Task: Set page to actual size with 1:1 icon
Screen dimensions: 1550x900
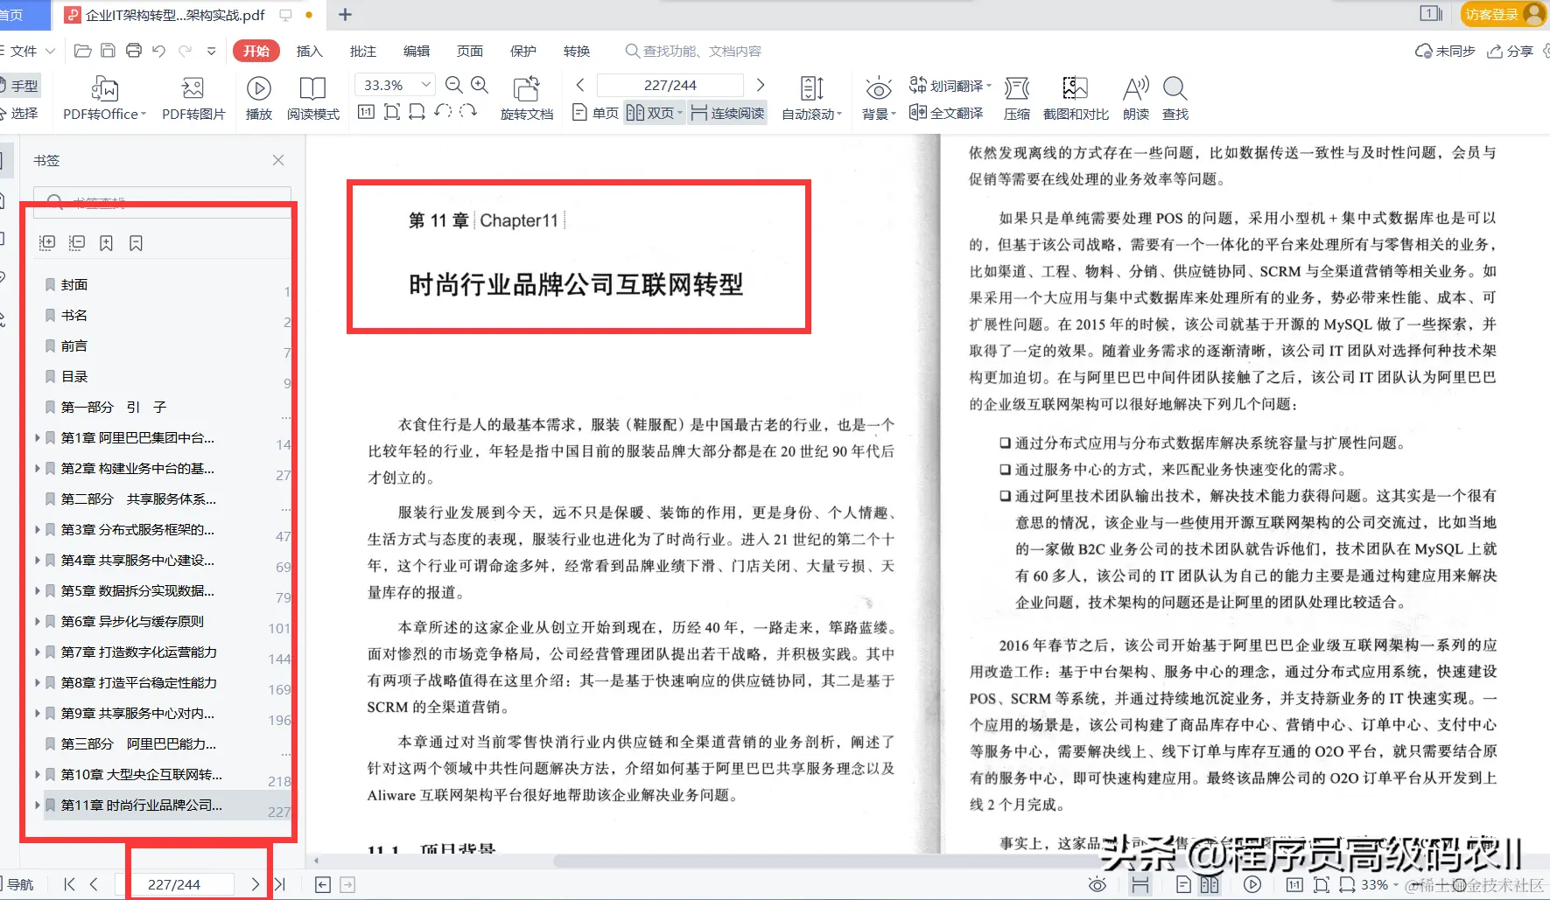Action: pyautogui.click(x=366, y=112)
